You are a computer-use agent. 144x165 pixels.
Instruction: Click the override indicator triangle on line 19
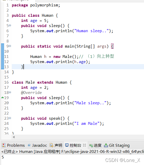coord(3,98)
